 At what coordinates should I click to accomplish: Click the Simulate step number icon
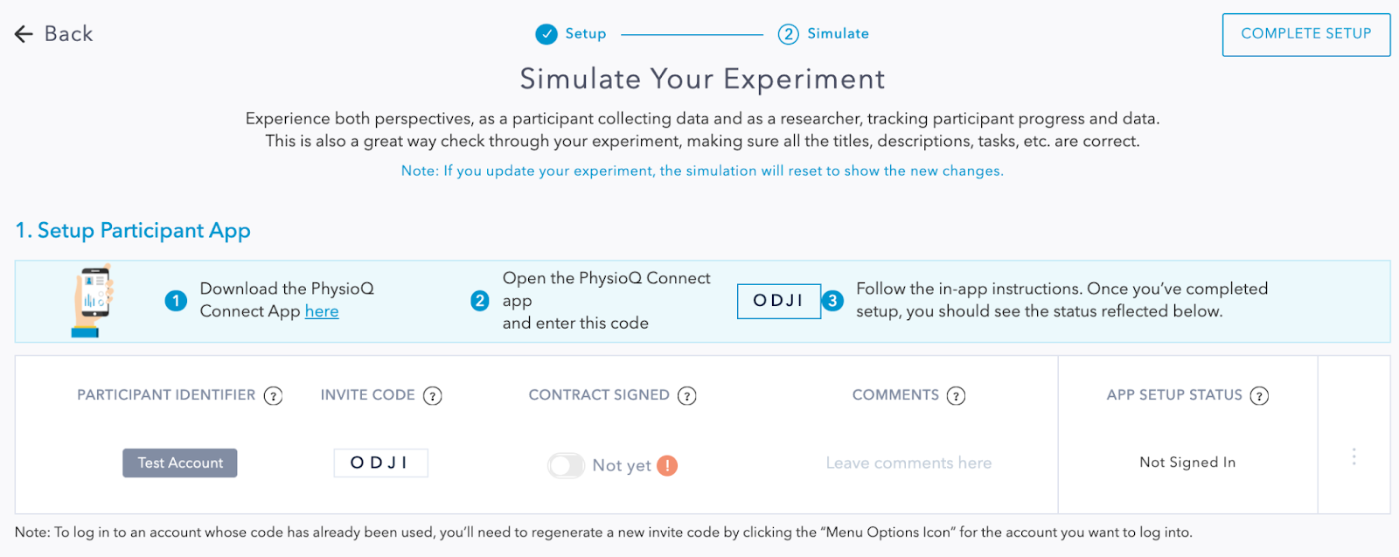point(789,34)
